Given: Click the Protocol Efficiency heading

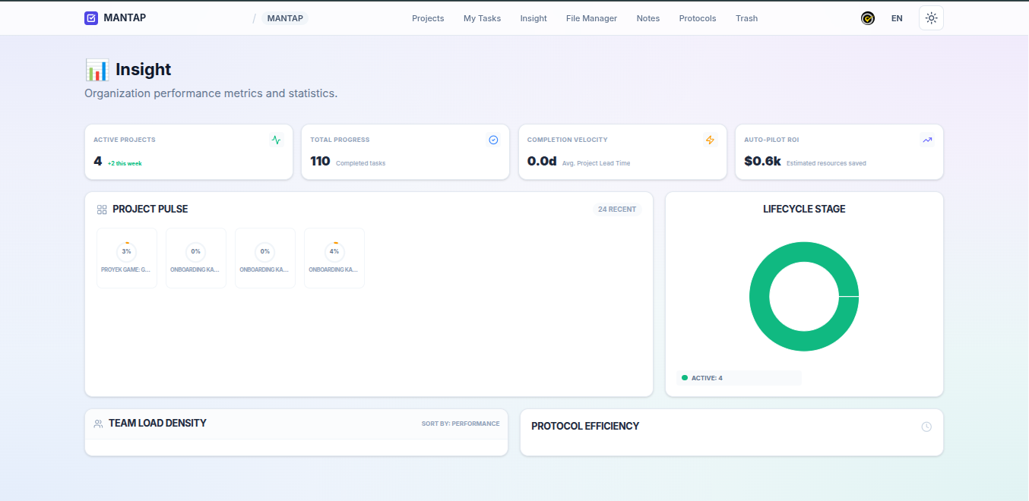Looking at the screenshot, I should 585,426.
